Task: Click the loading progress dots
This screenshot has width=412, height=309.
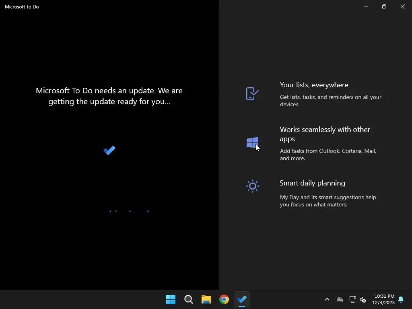Action: pos(129,211)
